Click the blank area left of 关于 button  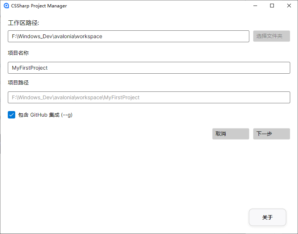[x=123, y=217]
